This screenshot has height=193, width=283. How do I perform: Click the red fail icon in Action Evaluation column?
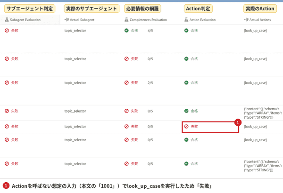click(186, 127)
